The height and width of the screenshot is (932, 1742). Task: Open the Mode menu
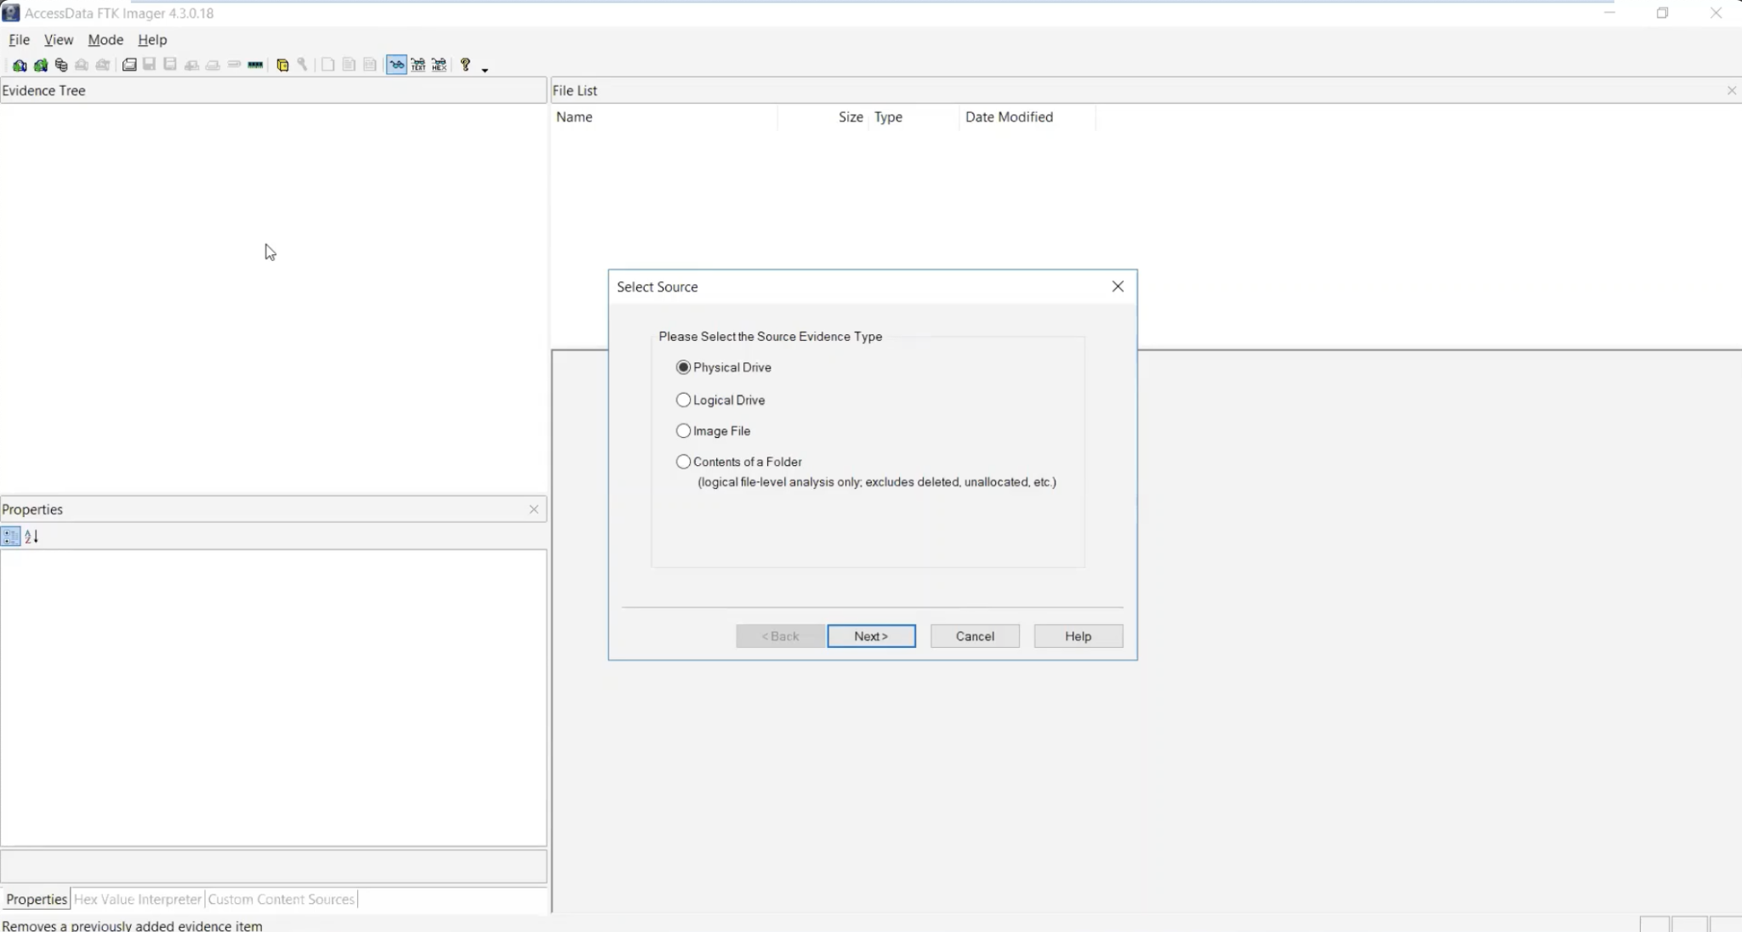(105, 39)
